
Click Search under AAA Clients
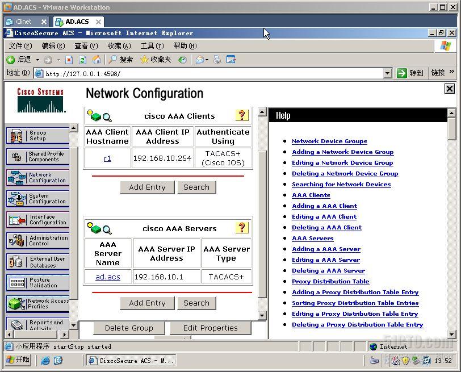[x=196, y=187]
